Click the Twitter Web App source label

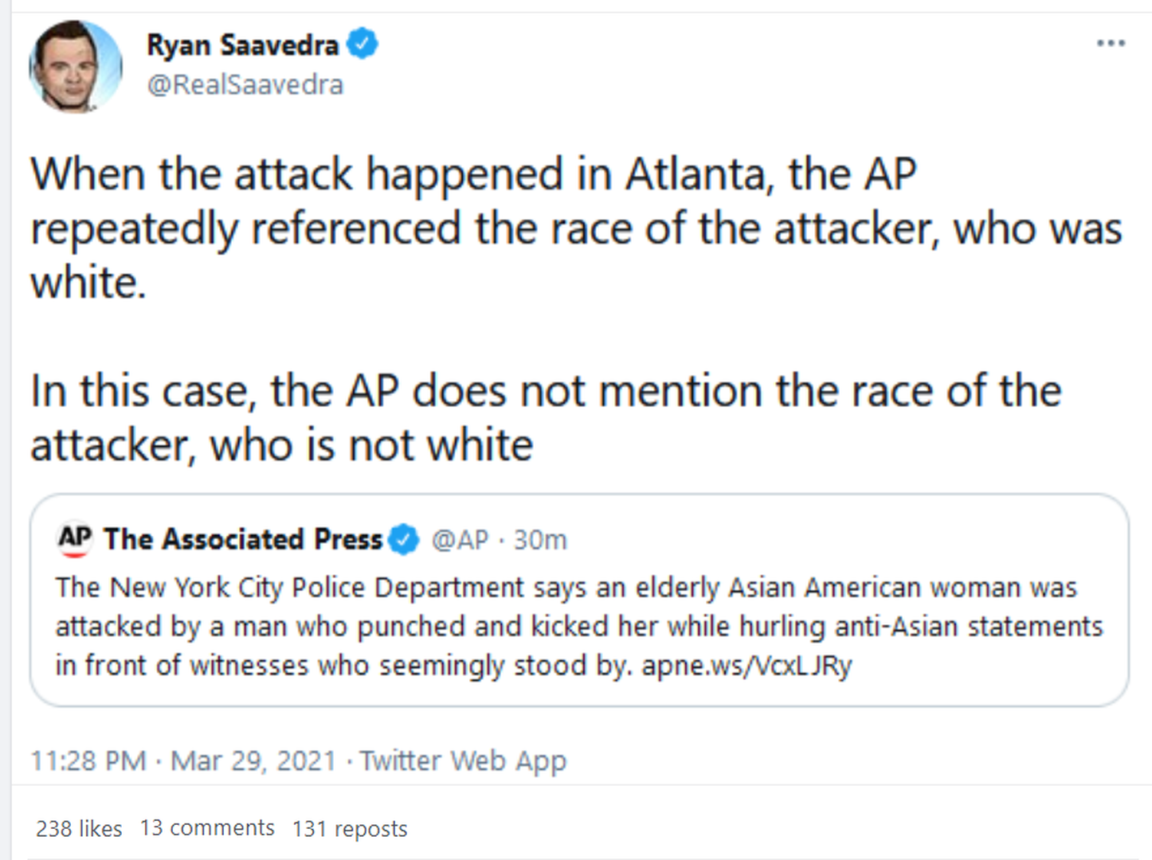[463, 760]
